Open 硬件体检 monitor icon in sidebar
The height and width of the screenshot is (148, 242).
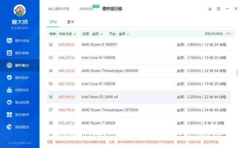pyautogui.click(x=9, y=41)
